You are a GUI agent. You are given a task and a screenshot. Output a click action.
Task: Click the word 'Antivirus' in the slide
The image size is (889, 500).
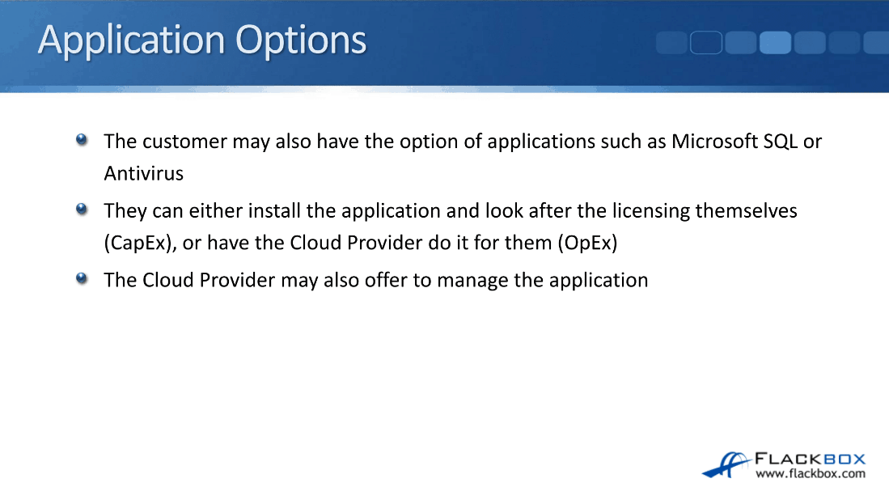point(143,173)
